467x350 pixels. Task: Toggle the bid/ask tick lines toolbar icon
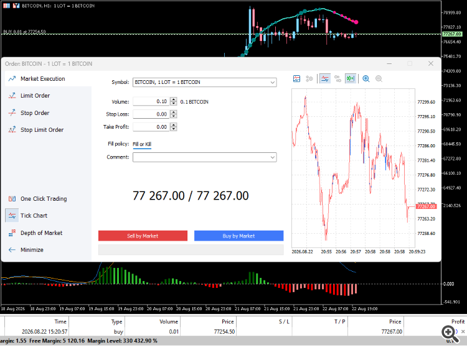click(325, 79)
